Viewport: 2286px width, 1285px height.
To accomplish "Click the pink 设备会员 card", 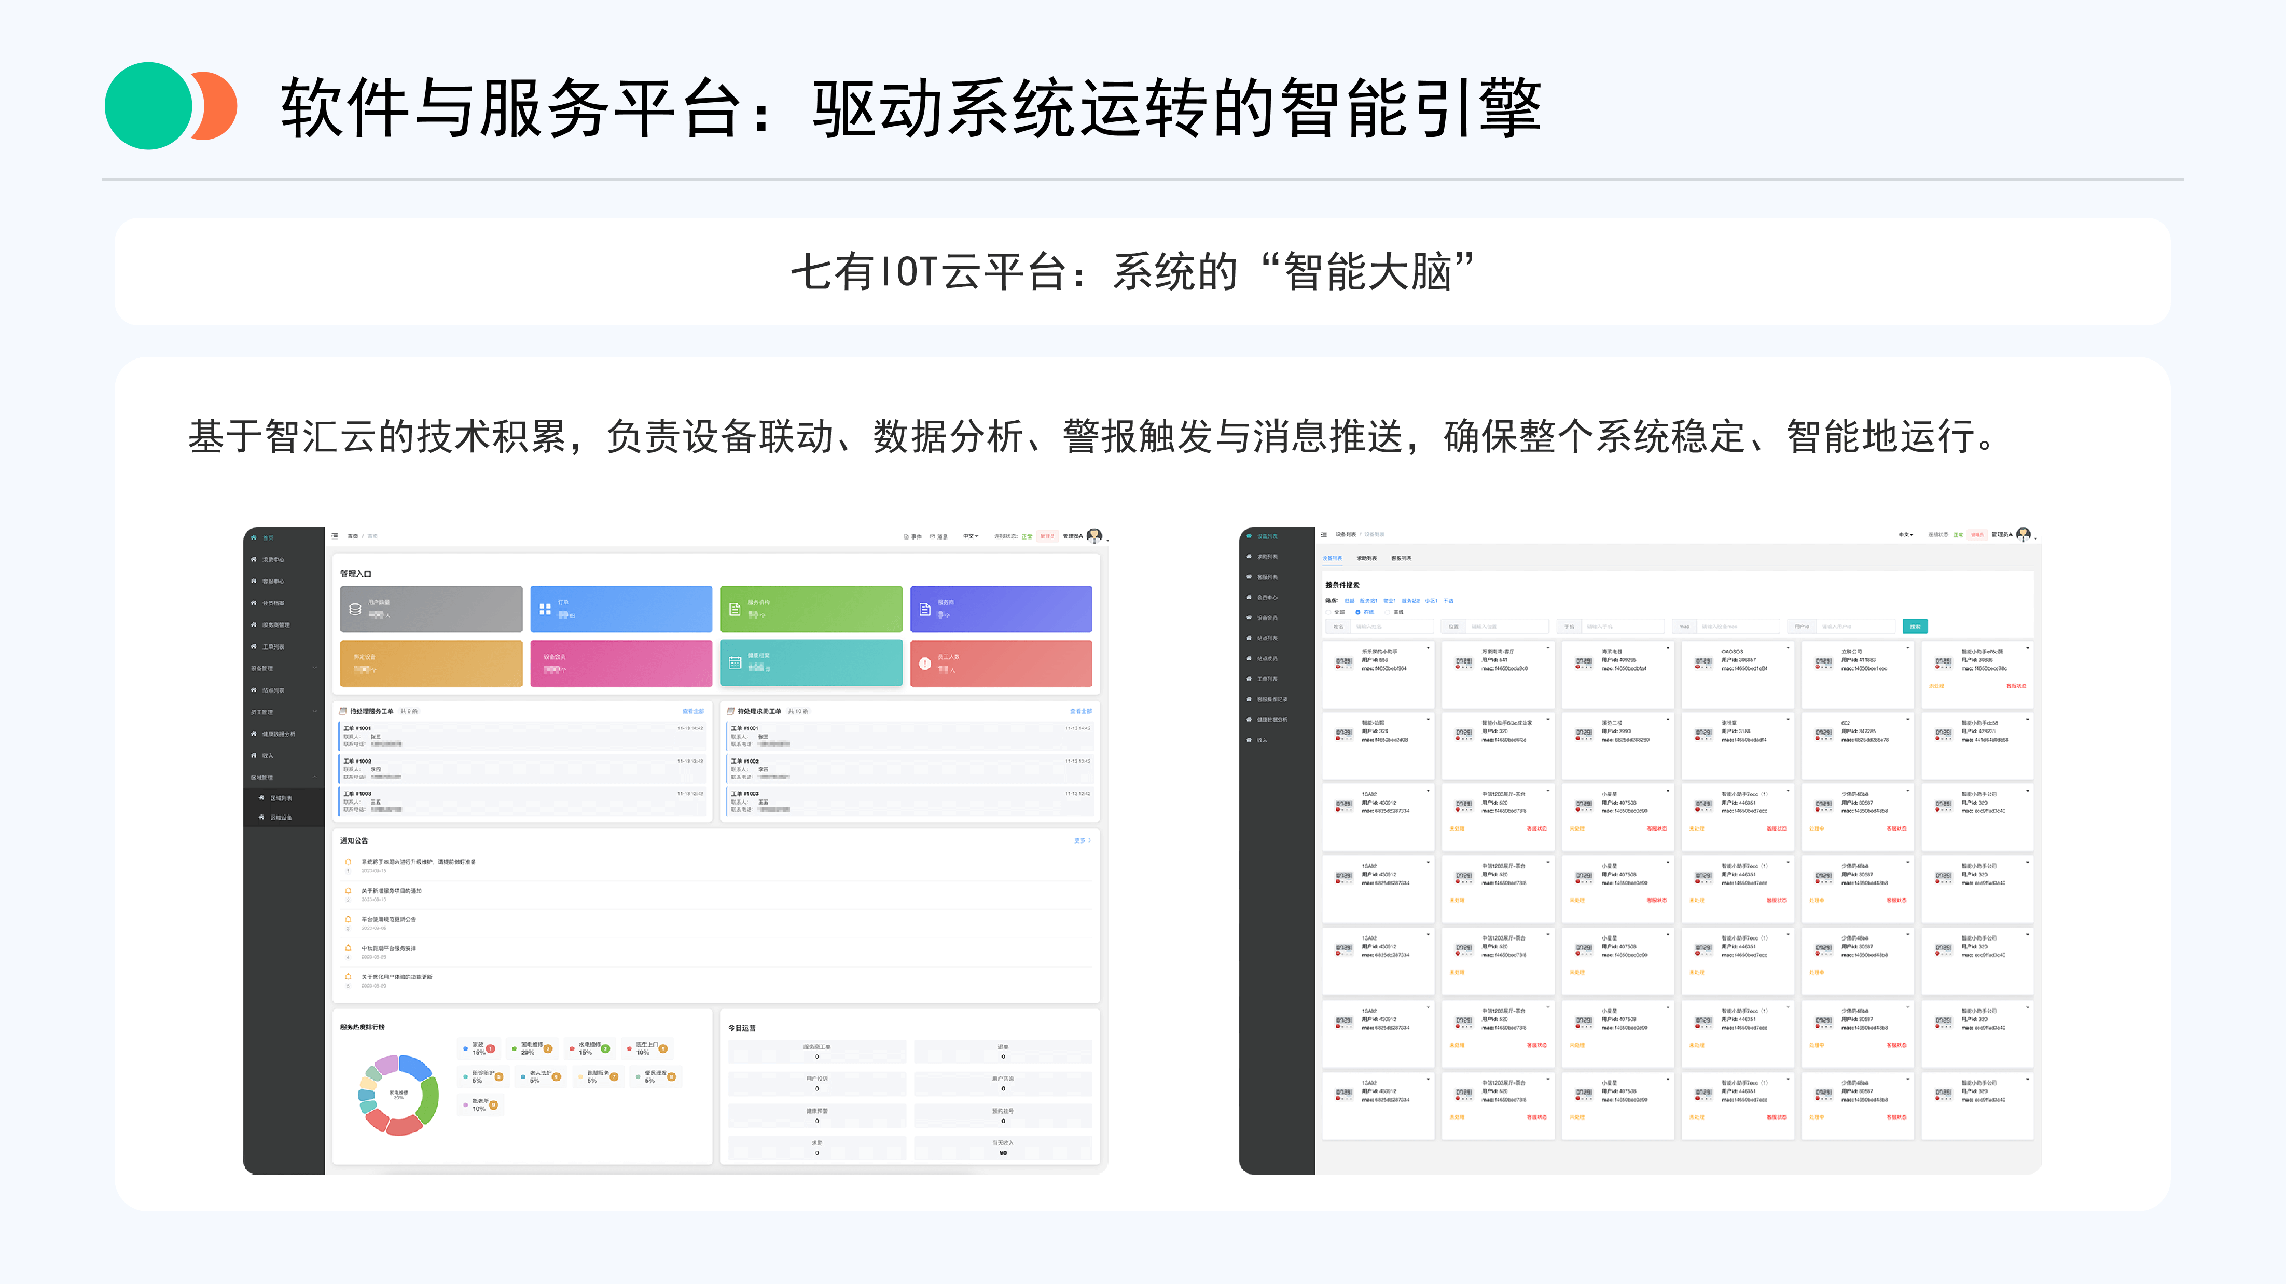I will pyautogui.click(x=620, y=663).
